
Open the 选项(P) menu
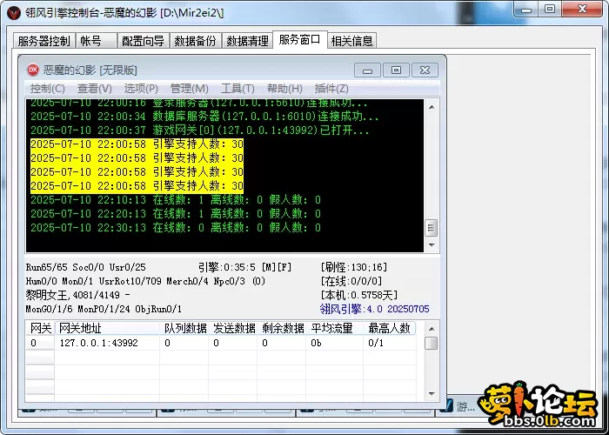141,89
